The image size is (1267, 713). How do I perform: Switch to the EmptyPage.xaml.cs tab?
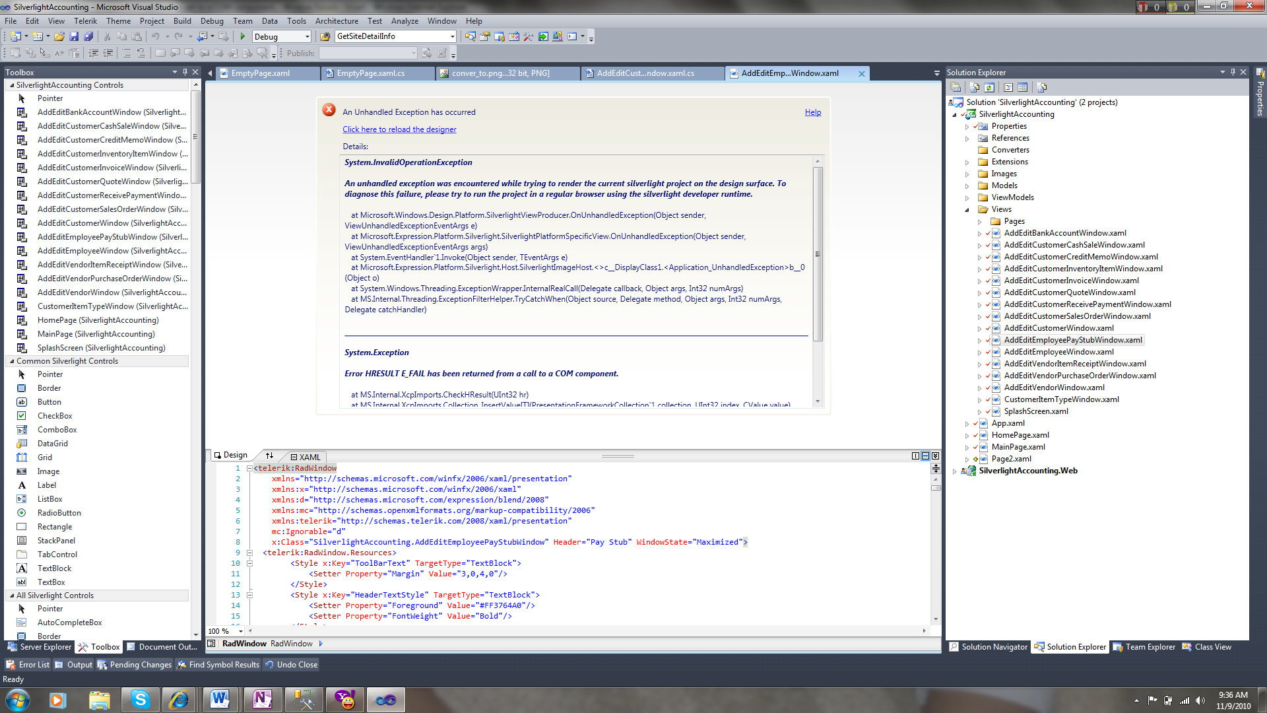(x=370, y=73)
